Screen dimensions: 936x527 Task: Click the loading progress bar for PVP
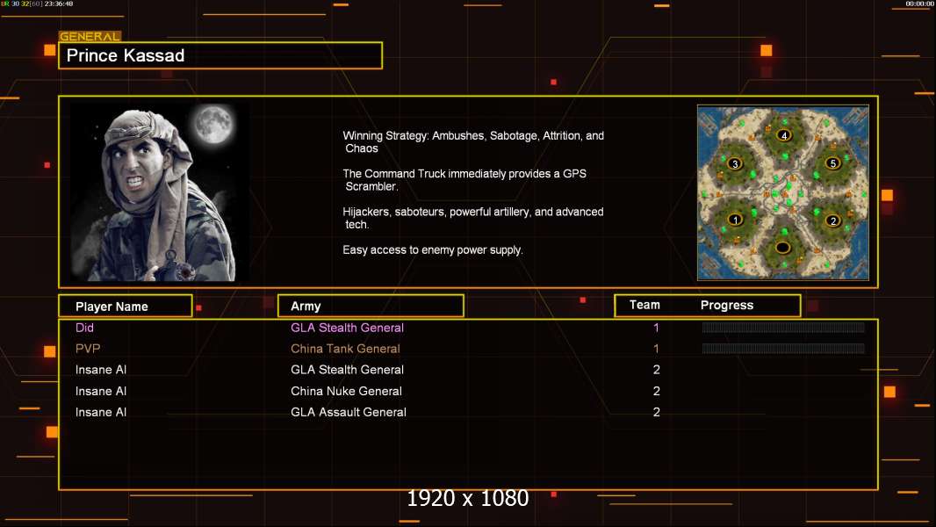click(783, 349)
